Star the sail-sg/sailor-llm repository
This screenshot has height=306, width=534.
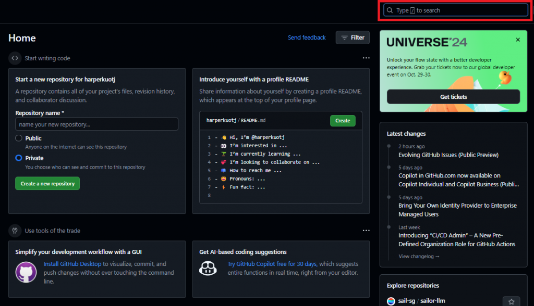511,301
